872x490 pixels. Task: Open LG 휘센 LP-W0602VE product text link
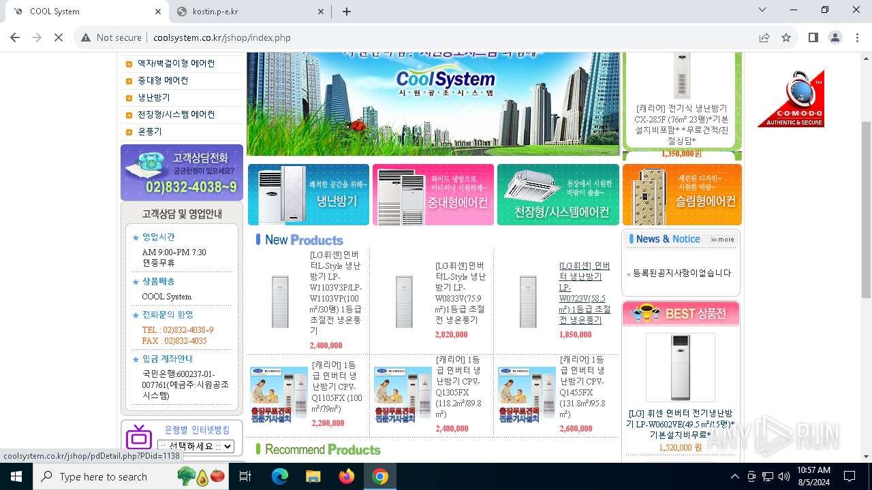(x=680, y=424)
